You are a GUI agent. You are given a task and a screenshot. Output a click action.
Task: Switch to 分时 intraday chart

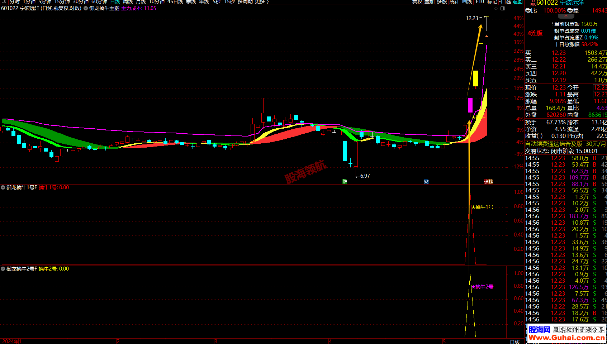tap(15, 1)
